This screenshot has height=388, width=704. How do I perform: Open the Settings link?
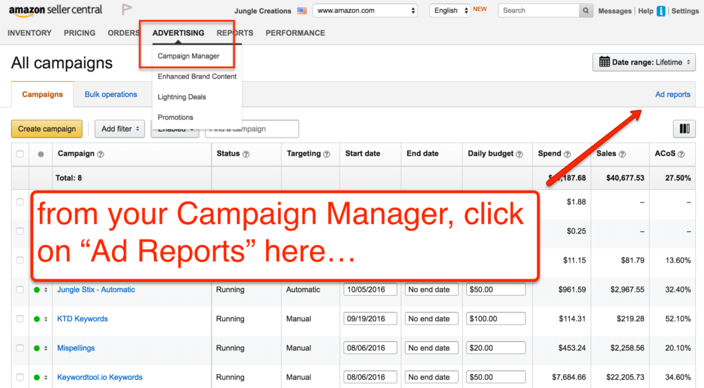click(x=685, y=11)
